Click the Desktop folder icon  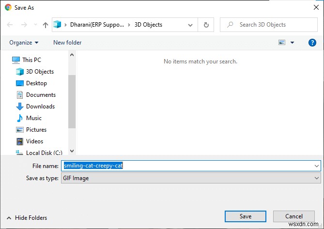(x=20, y=83)
